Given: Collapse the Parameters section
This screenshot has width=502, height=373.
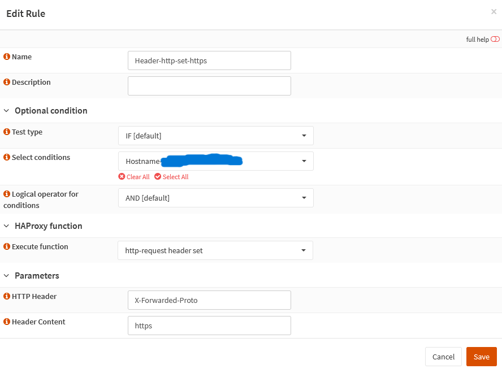Looking at the screenshot, I should pos(7,276).
